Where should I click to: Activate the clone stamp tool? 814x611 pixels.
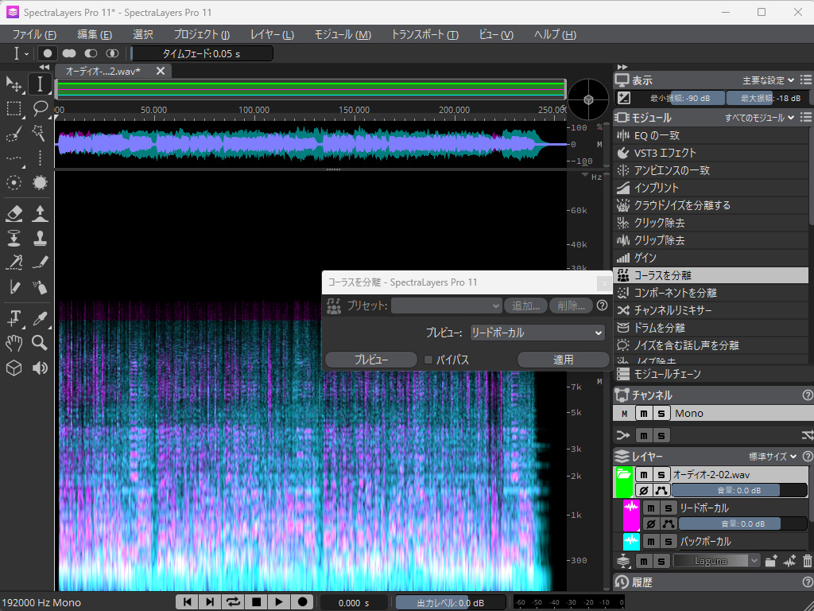[x=40, y=238]
